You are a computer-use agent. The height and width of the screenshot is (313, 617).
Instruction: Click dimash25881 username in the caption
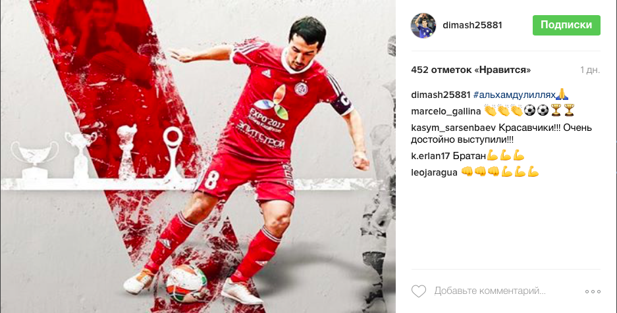click(x=441, y=95)
